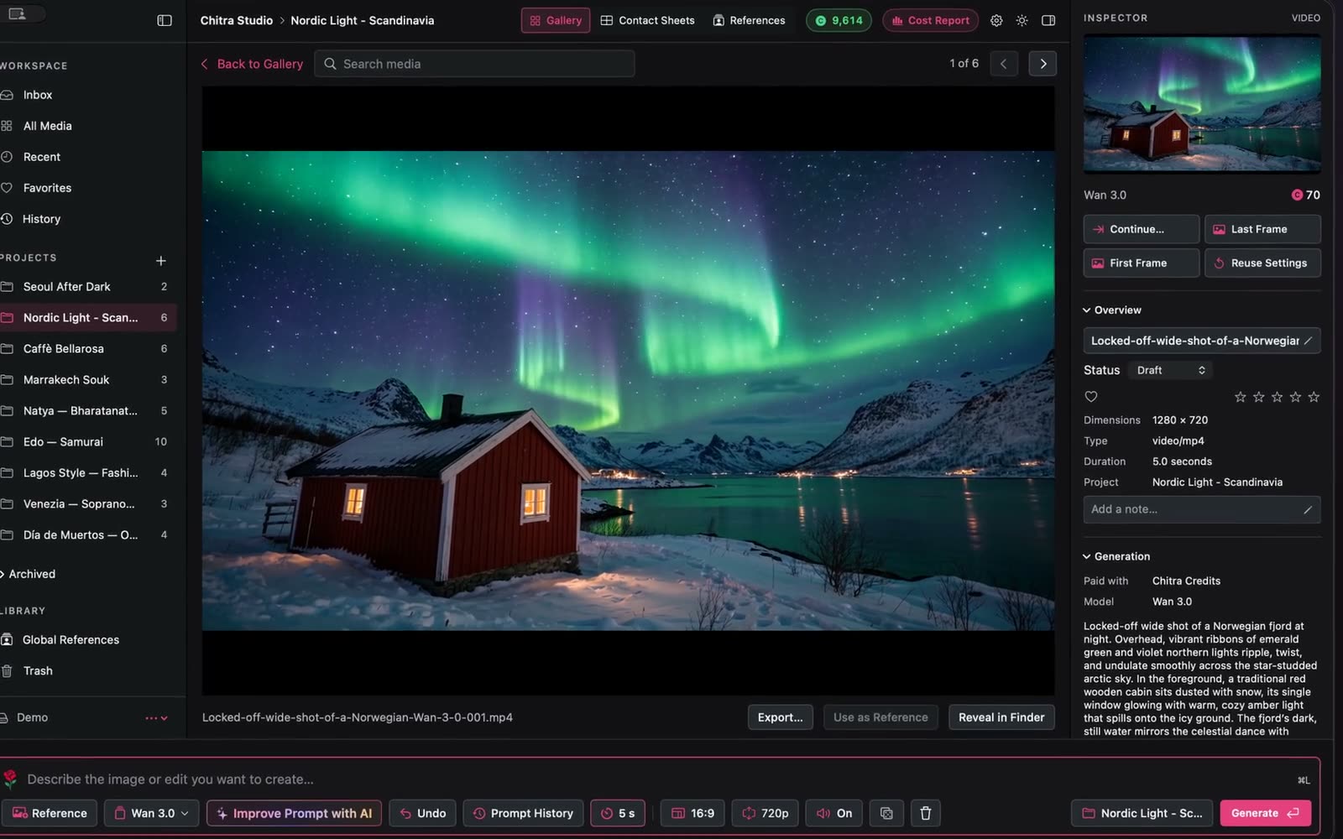Open the References tab
This screenshot has height=839, width=1343.
click(x=749, y=20)
